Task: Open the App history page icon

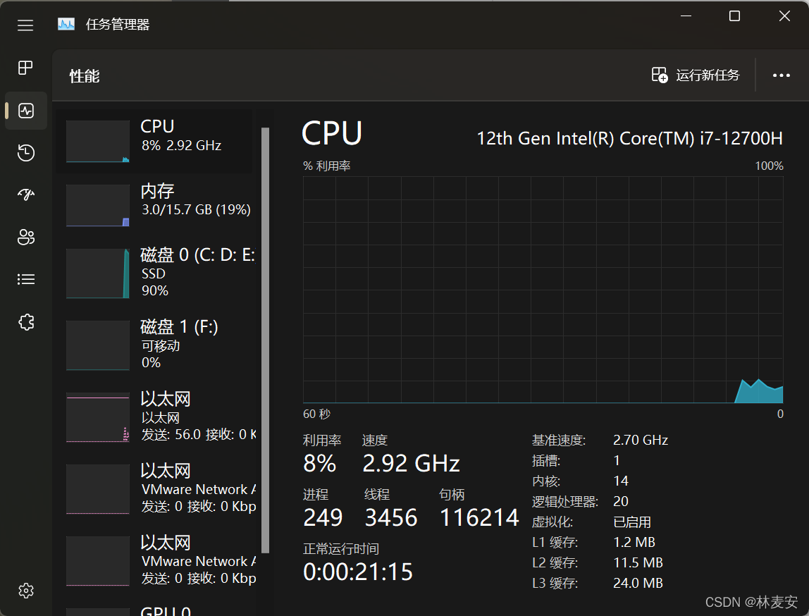Action: click(26, 153)
